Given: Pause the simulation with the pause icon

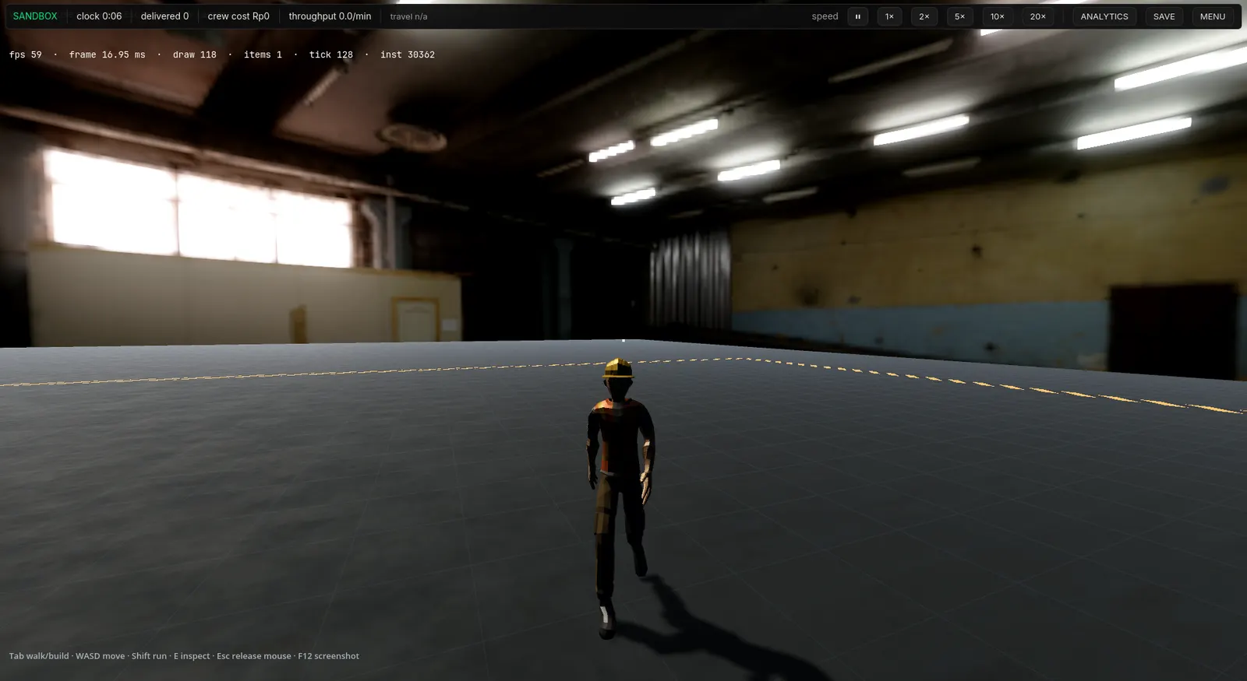Looking at the screenshot, I should pyautogui.click(x=857, y=16).
